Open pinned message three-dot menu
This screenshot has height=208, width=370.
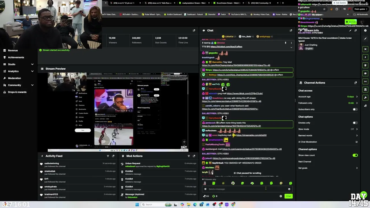point(291,43)
